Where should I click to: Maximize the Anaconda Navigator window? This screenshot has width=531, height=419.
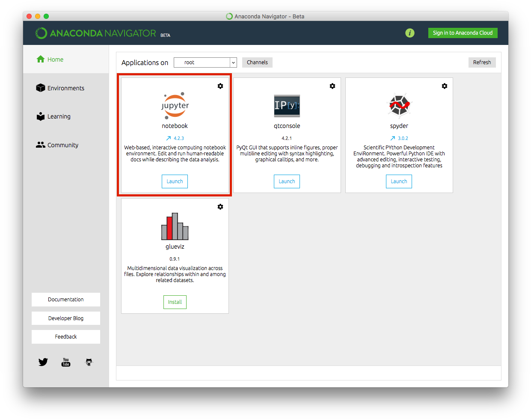pyautogui.click(x=46, y=16)
